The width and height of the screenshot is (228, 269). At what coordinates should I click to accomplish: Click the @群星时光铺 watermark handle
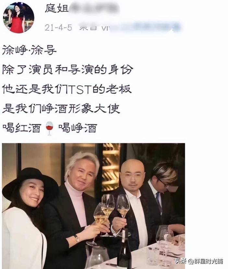coord(206,261)
